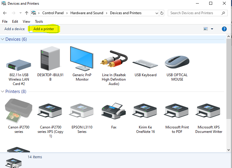Click the 14 items status text

pyautogui.click(x=35, y=157)
